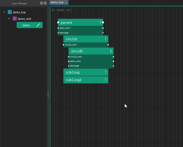
Task: Click sibling2 node's three-dot icon
Action: coord(105,80)
